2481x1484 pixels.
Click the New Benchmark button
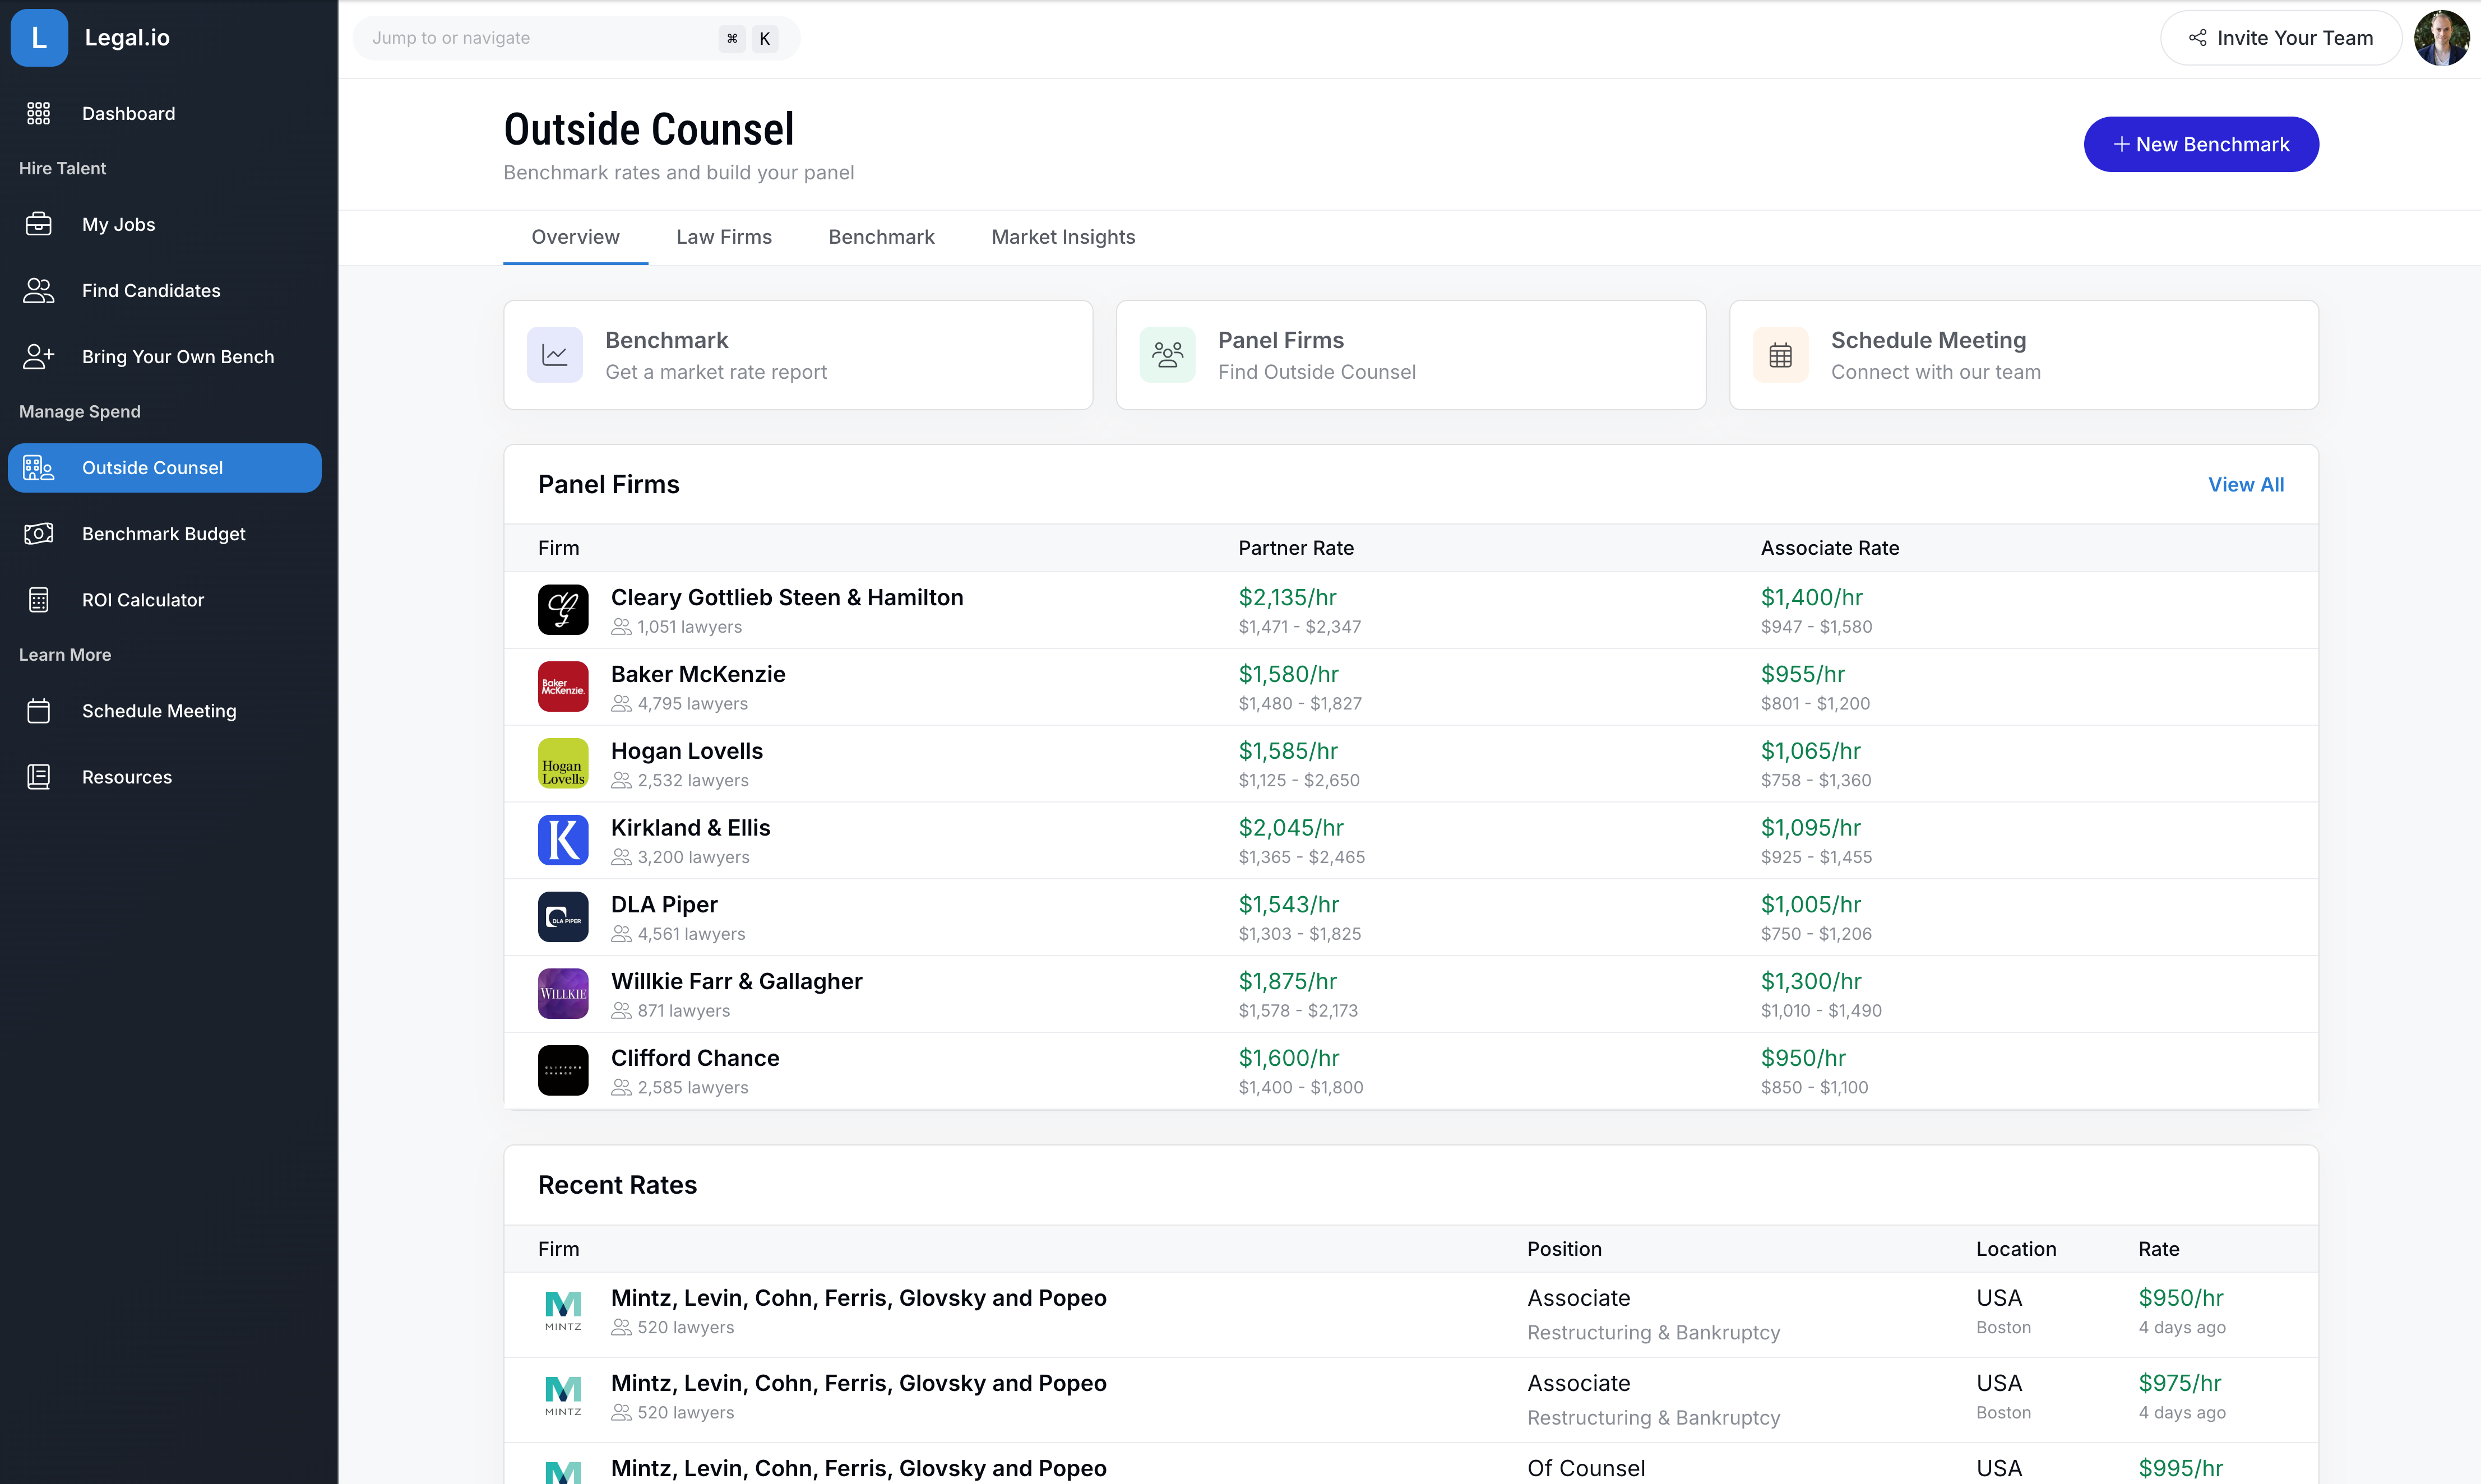point(2201,144)
